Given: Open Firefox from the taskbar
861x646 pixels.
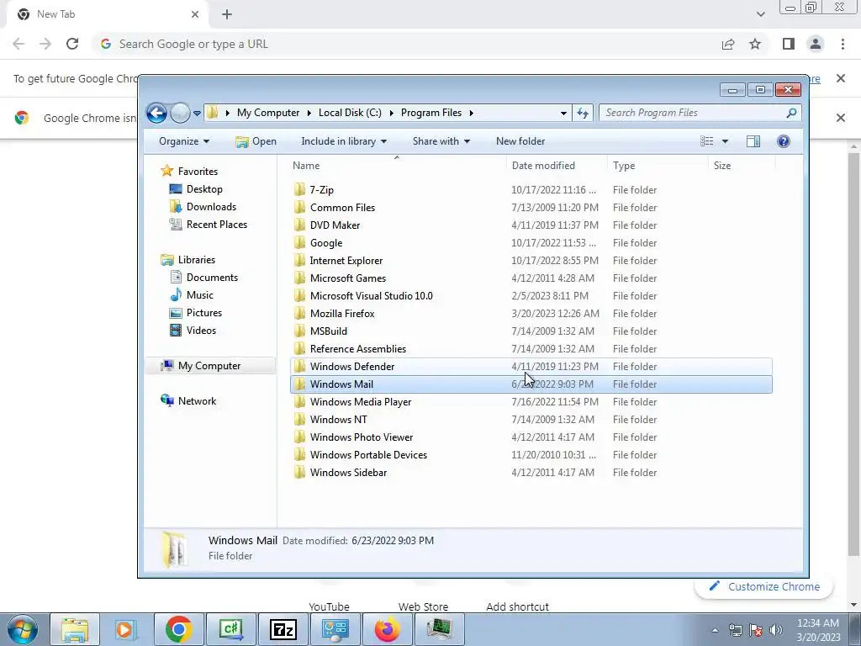Looking at the screenshot, I should (x=388, y=629).
